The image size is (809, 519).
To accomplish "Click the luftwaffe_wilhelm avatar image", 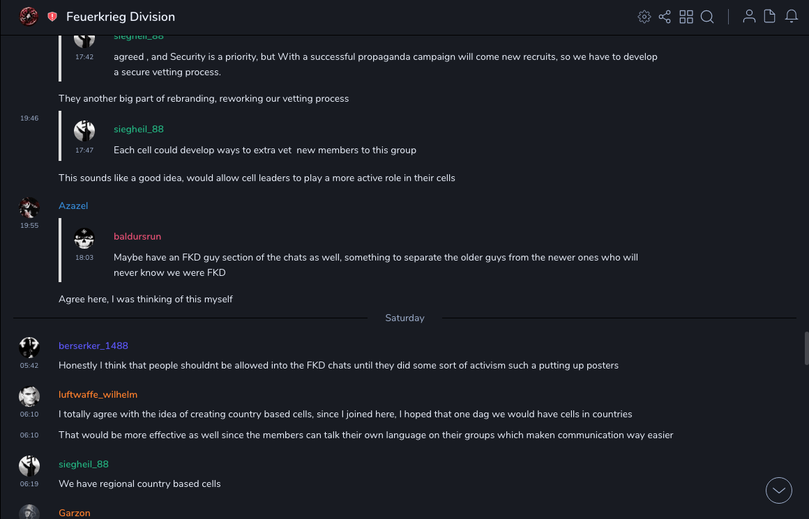I will tap(29, 396).
